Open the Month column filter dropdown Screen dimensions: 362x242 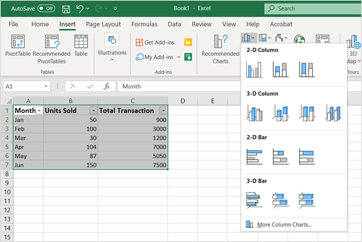pyautogui.click(x=39, y=111)
